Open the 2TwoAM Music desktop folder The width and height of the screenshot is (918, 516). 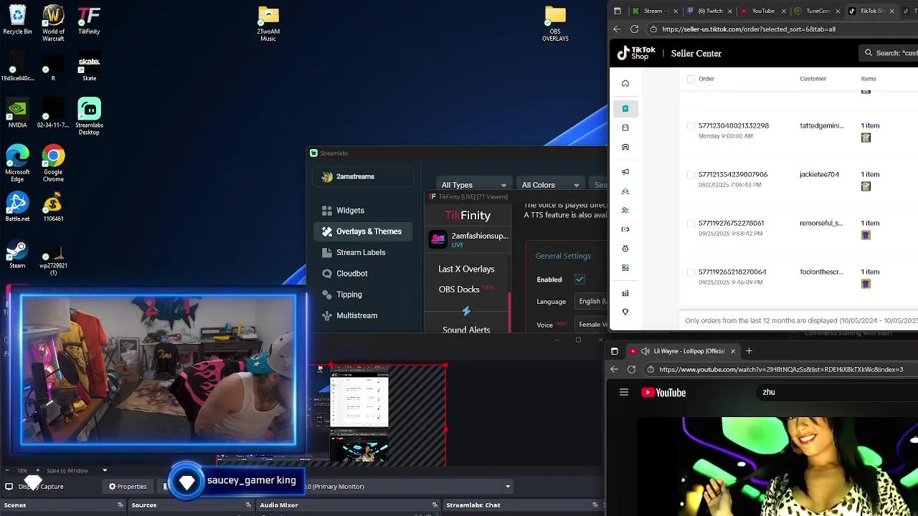point(268,23)
